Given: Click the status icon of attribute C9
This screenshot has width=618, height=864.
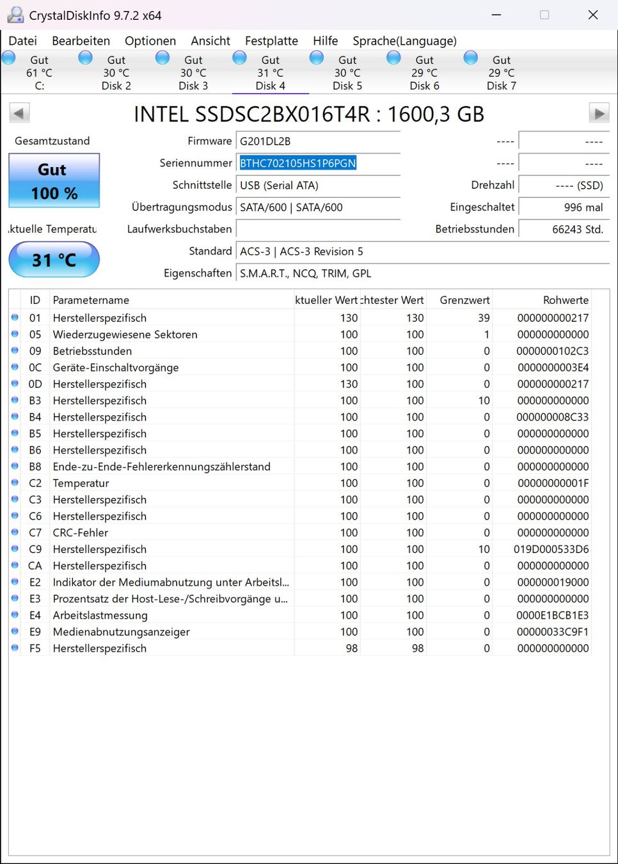Looking at the screenshot, I should [15, 549].
